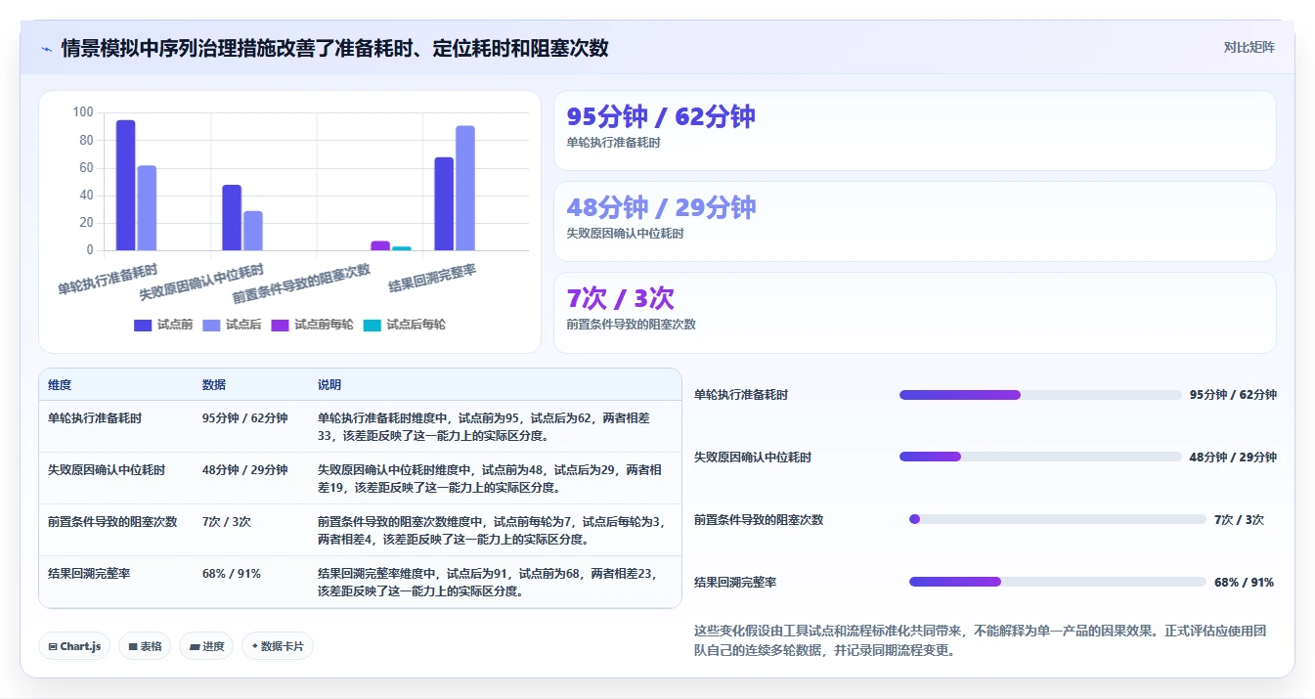Click the large 7次 / 3次 card value
1315x699 pixels.
pyautogui.click(x=621, y=298)
